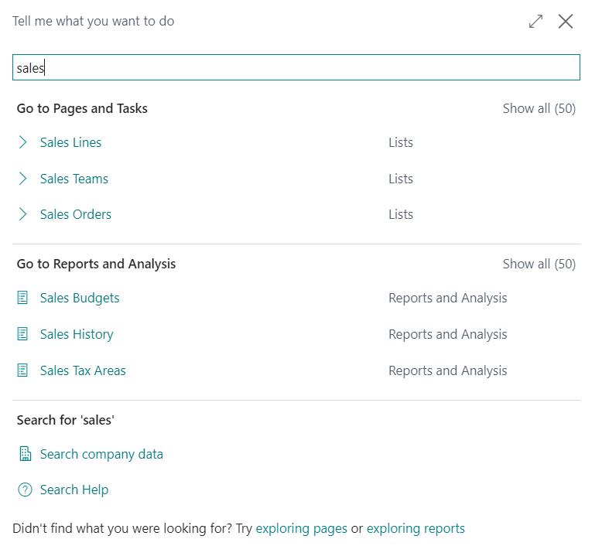
Task: Open the Sales Orders page
Action: 76,214
